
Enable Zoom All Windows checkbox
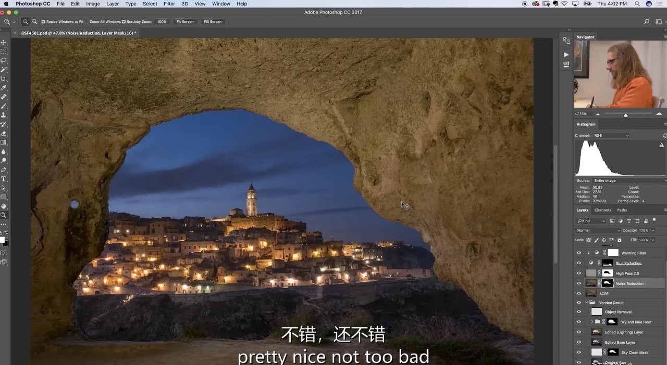coord(87,22)
